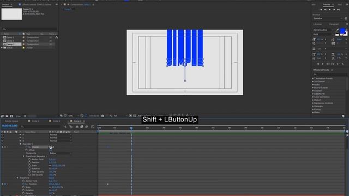Open the blue text fill color swatch
The image size is (349, 196).
(342, 30)
